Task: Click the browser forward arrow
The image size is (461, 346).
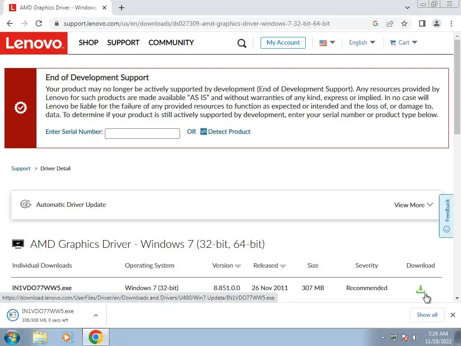Action: [x=24, y=23]
